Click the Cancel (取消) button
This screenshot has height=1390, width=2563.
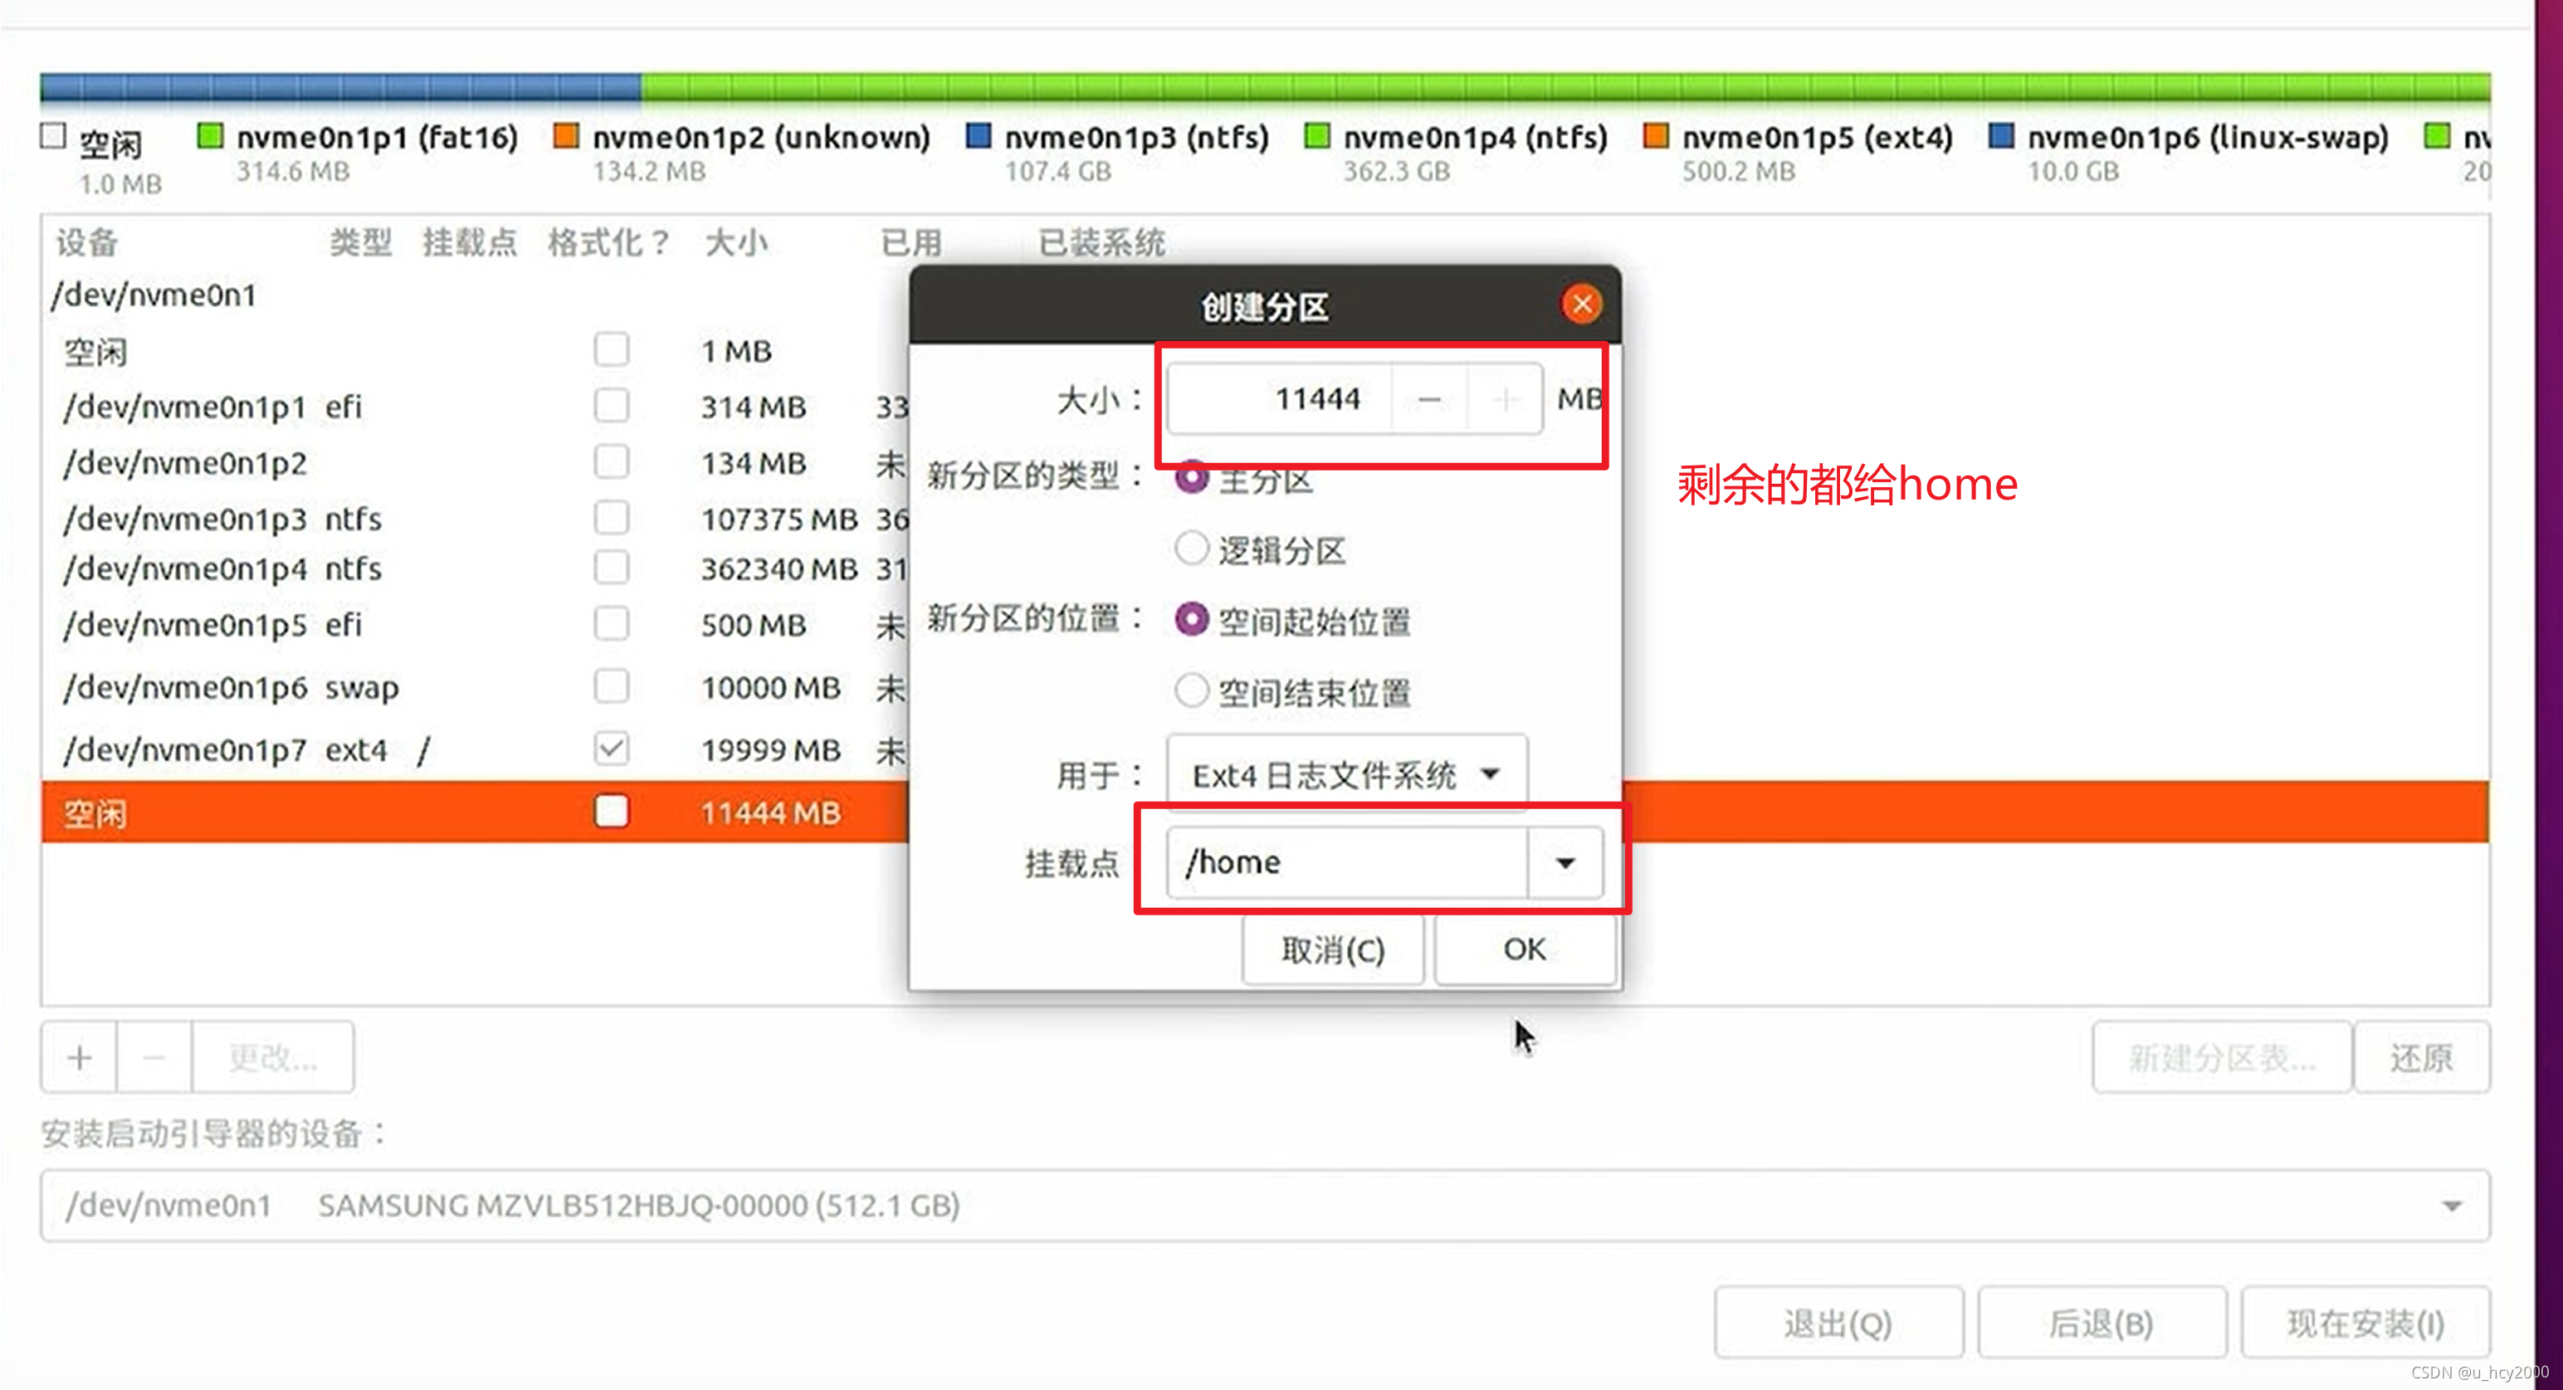pos(1332,950)
